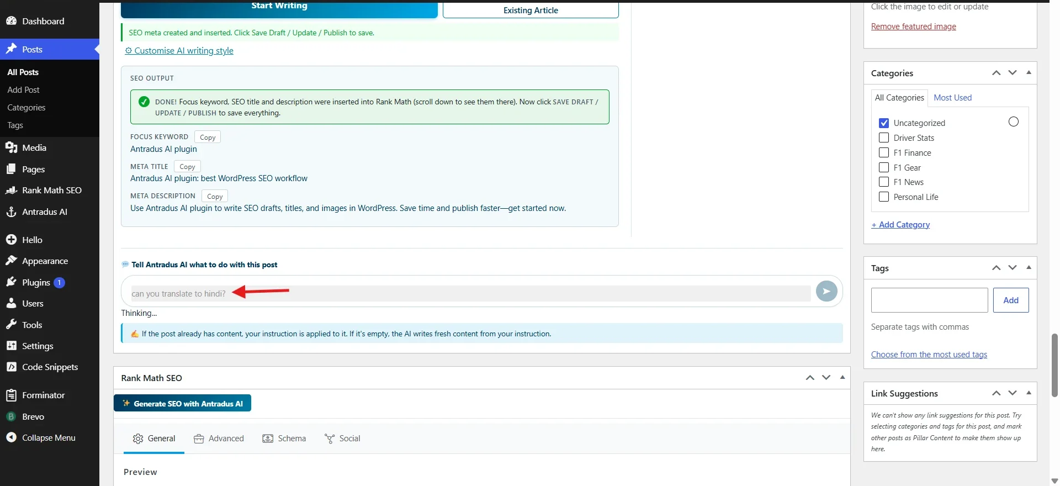
Task: Click the Hello plus icon
Action: click(x=11, y=240)
